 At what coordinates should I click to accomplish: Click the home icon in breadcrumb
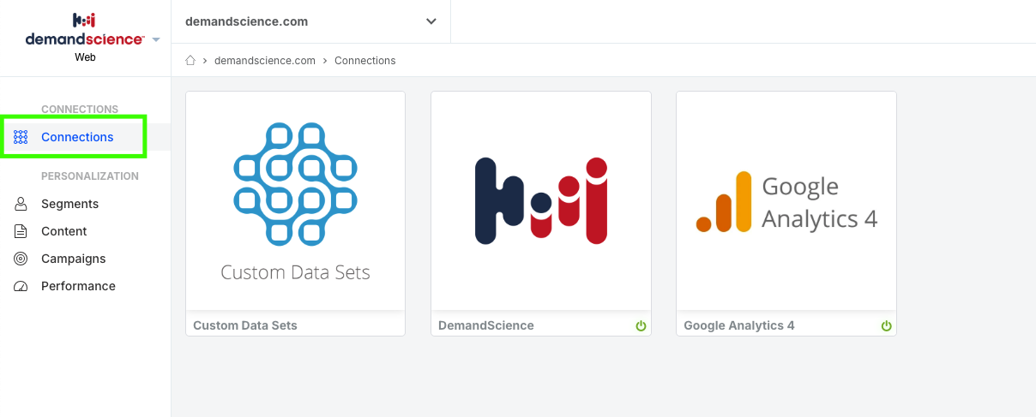coord(191,61)
